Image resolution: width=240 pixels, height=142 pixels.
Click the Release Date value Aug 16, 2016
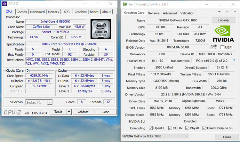tap(159, 40)
